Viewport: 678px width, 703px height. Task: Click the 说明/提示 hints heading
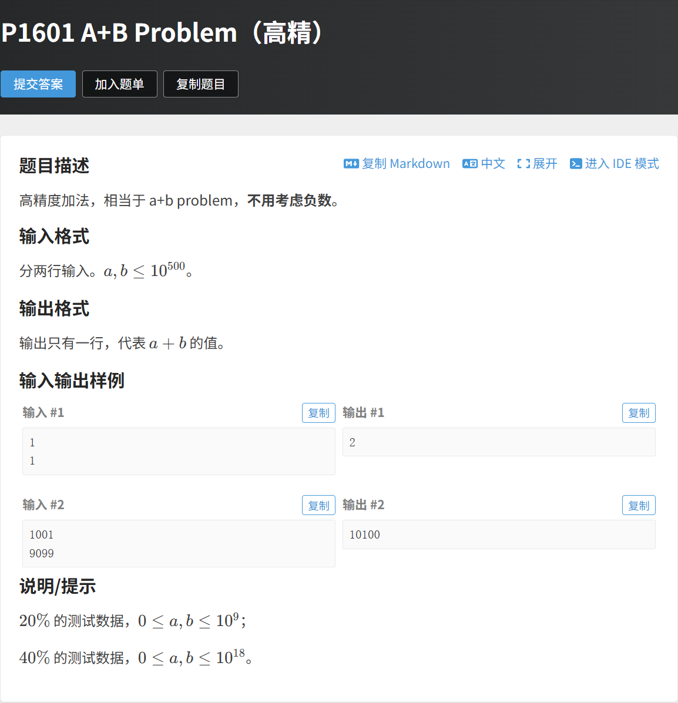(x=57, y=587)
